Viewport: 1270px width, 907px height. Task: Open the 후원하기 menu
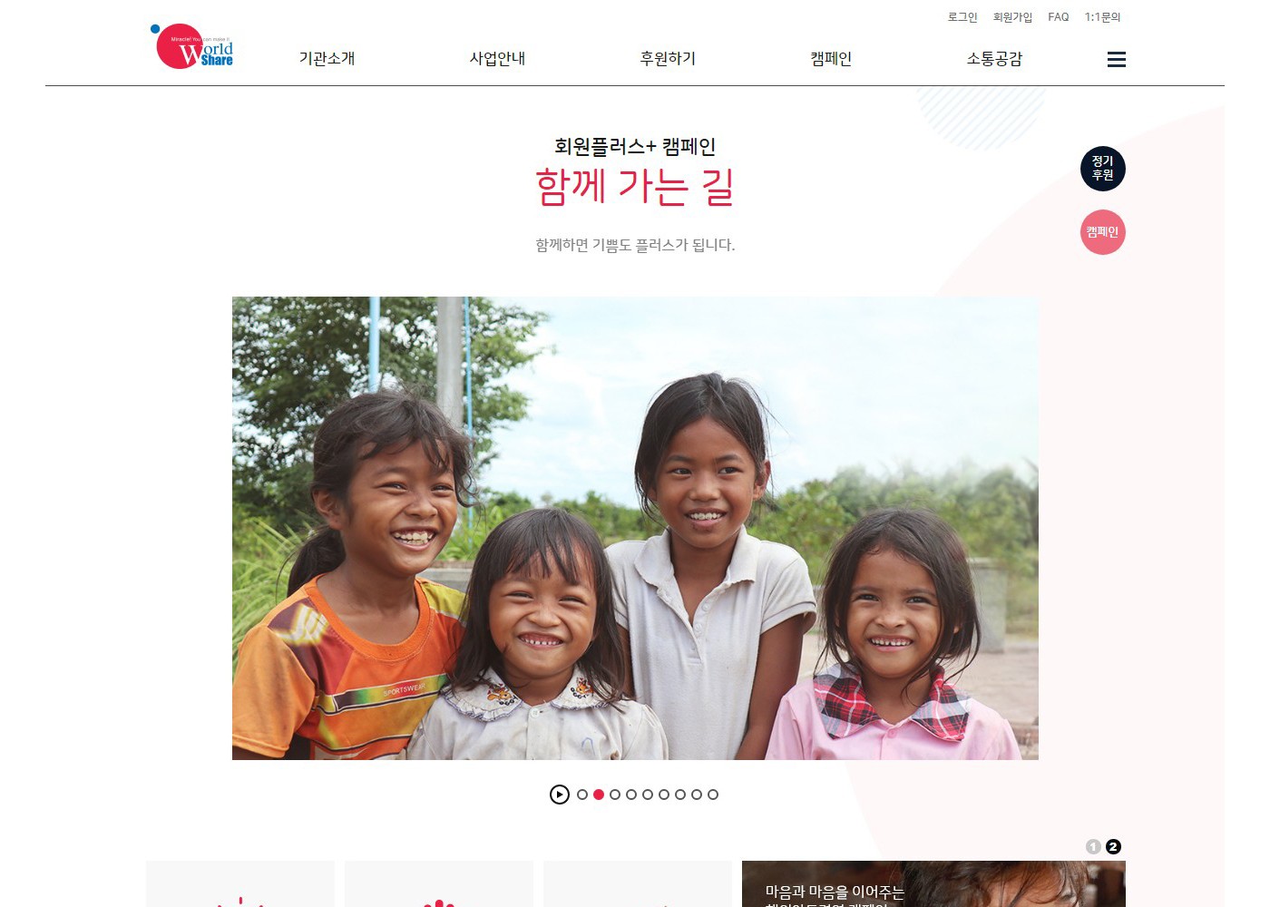click(668, 59)
